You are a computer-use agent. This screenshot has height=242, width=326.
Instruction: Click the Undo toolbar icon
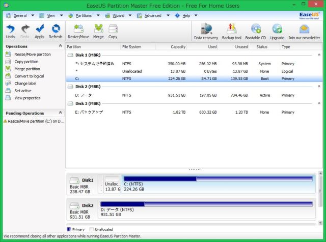(10, 29)
